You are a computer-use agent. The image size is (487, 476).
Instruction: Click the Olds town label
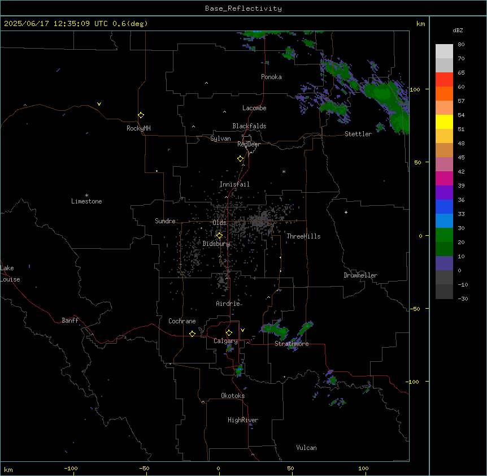coord(219,223)
